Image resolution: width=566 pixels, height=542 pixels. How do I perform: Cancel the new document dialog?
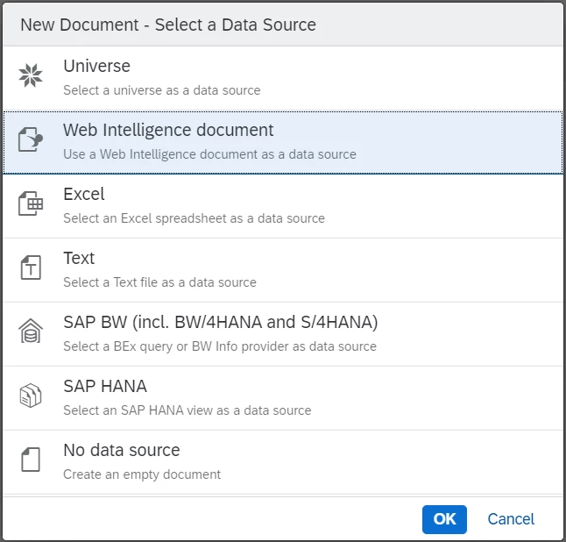(511, 519)
